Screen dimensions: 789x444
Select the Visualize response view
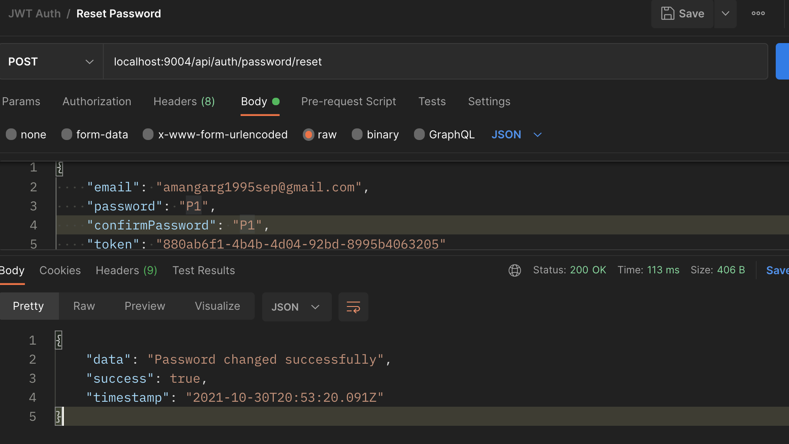(x=217, y=306)
